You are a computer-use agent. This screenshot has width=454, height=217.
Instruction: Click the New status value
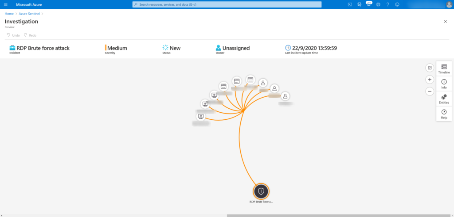tap(175, 48)
